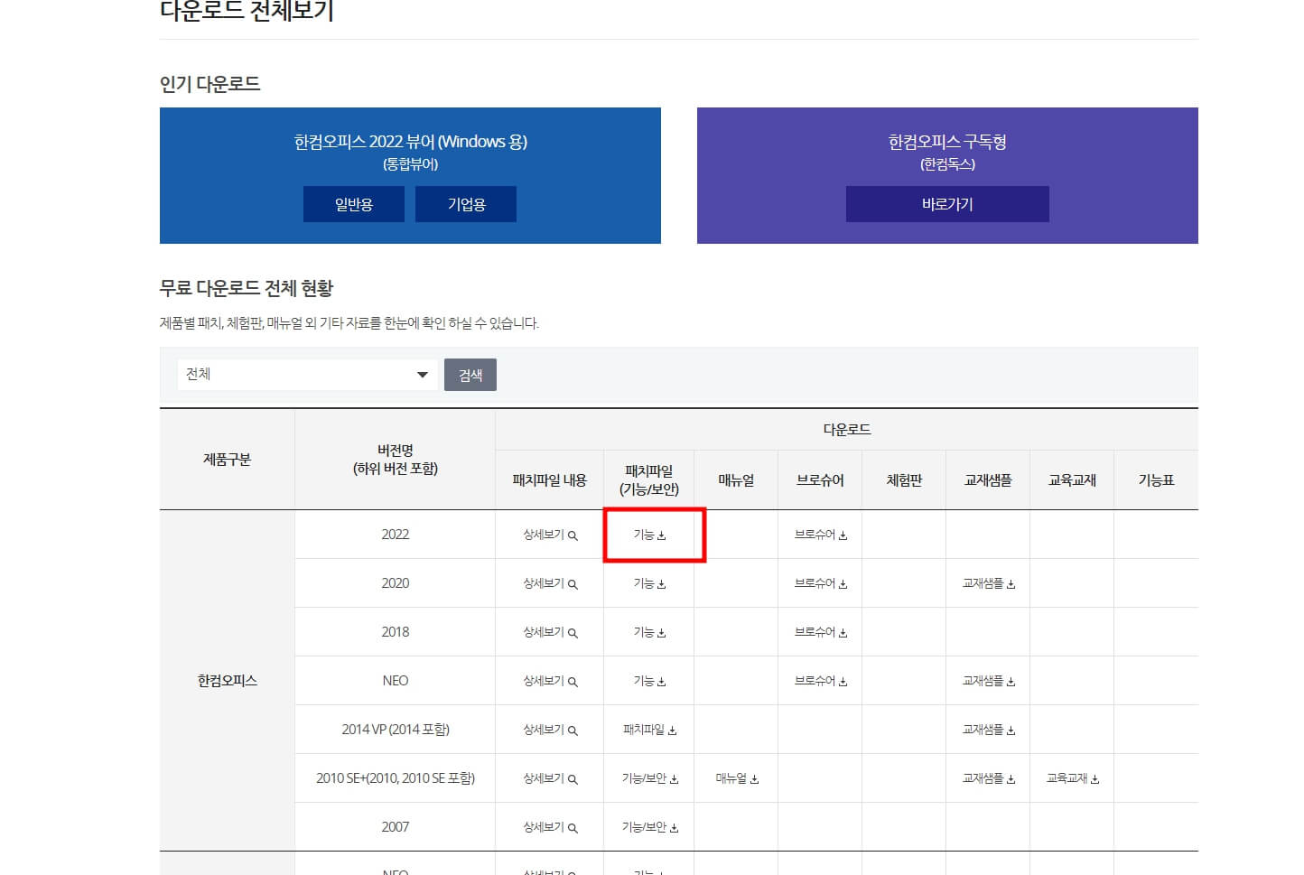Download the 교재샘플 for version 2020
The image size is (1304, 875).
click(988, 583)
